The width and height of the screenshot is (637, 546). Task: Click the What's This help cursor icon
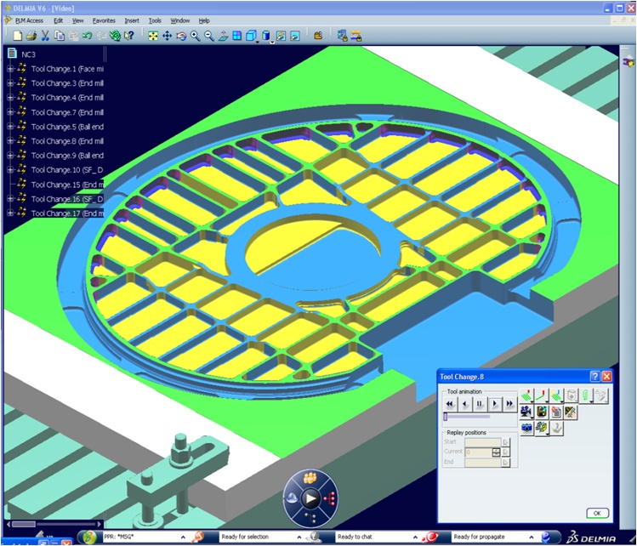pyautogui.click(x=128, y=36)
